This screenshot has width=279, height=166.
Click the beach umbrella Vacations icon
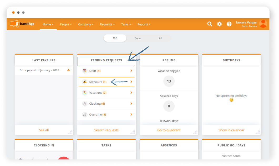(85, 93)
